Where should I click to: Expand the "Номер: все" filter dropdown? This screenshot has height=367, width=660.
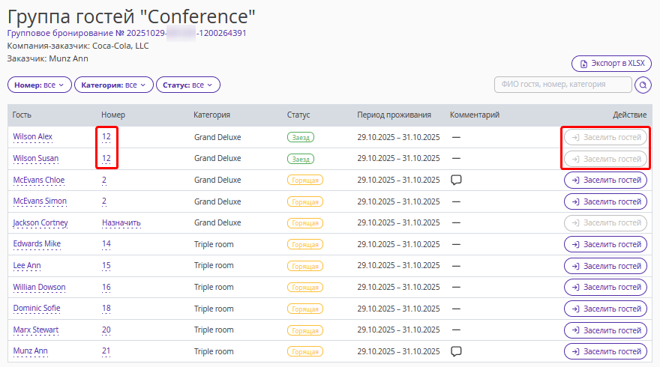click(x=40, y=85)
